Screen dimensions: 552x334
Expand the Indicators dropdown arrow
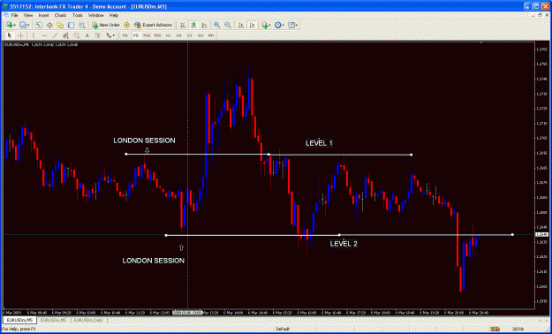pos(269,25)
